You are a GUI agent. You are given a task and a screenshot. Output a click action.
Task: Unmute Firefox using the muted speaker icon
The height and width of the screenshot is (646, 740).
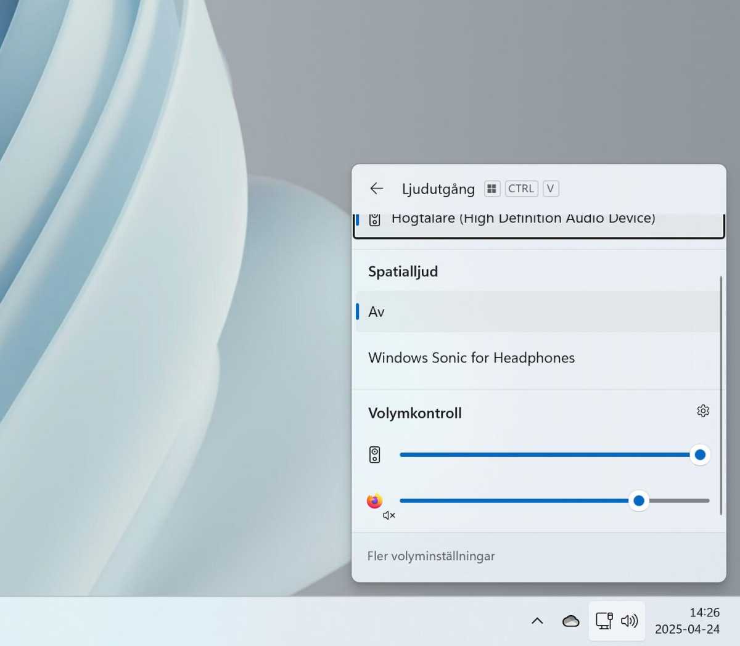[x=388, y=515]
